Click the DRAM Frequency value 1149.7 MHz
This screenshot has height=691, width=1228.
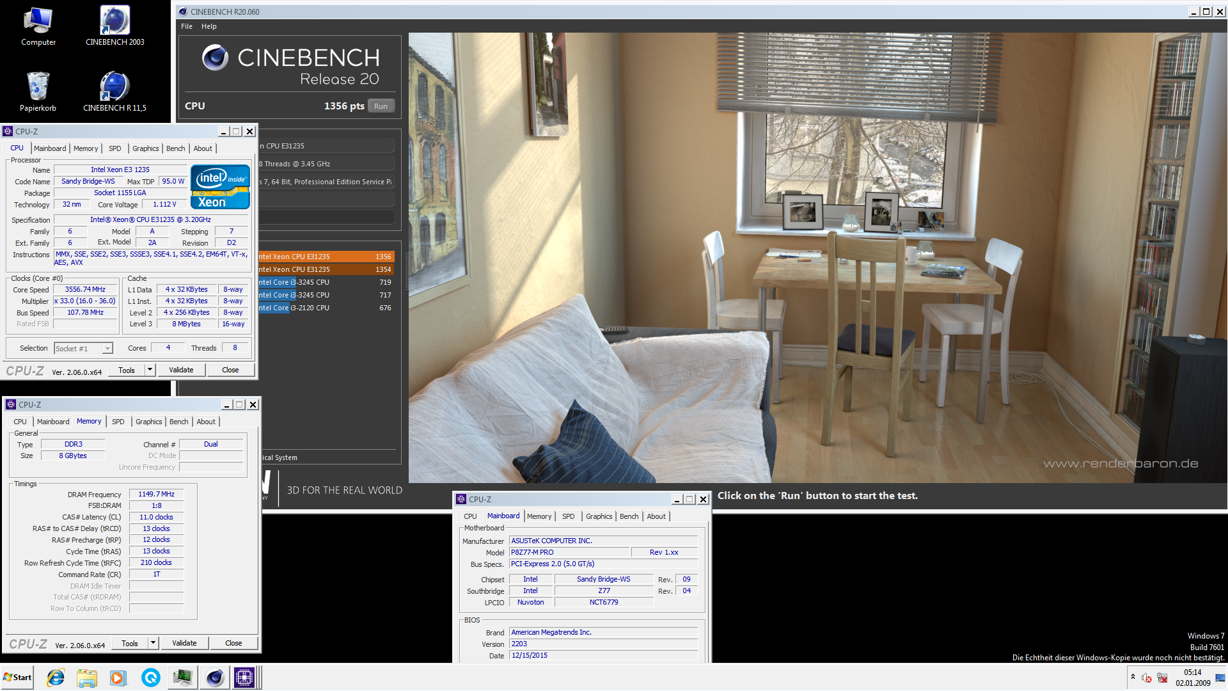(x=156, y=494)
